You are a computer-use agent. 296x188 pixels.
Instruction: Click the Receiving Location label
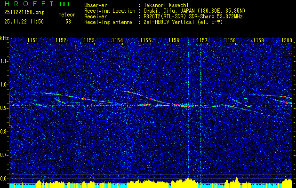coord(110,11)
